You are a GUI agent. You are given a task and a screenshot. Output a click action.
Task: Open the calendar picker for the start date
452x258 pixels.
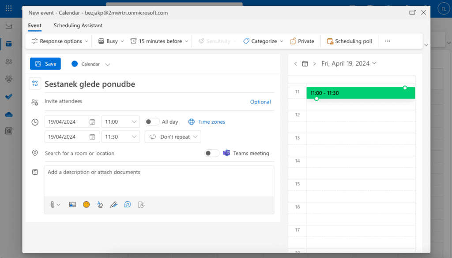click(x=92, y=122)
